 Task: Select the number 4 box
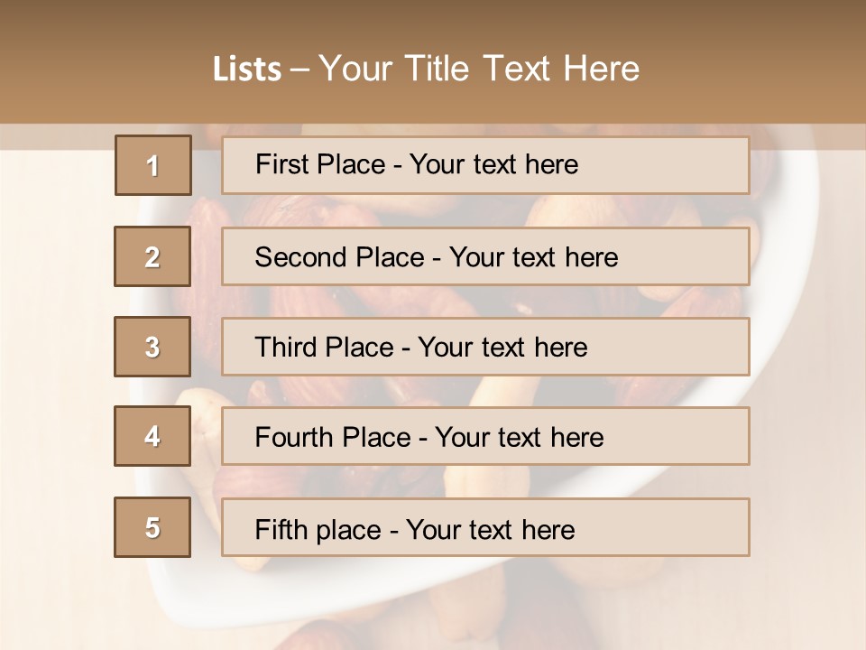click(x=152, y=436)
